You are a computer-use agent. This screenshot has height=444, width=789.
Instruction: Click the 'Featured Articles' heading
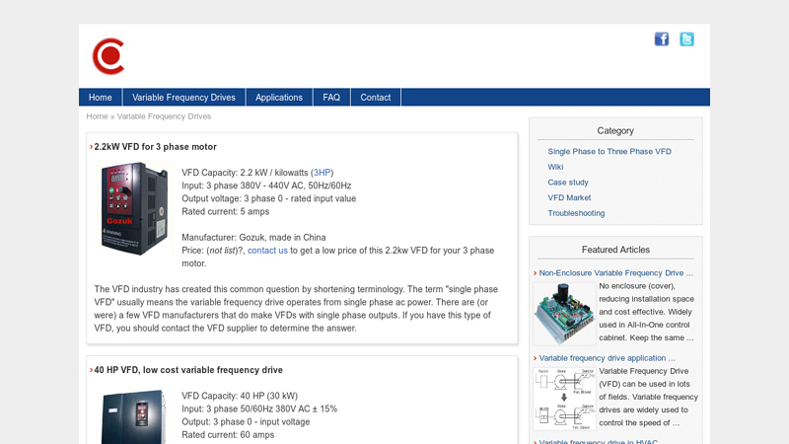pos(615,250)
